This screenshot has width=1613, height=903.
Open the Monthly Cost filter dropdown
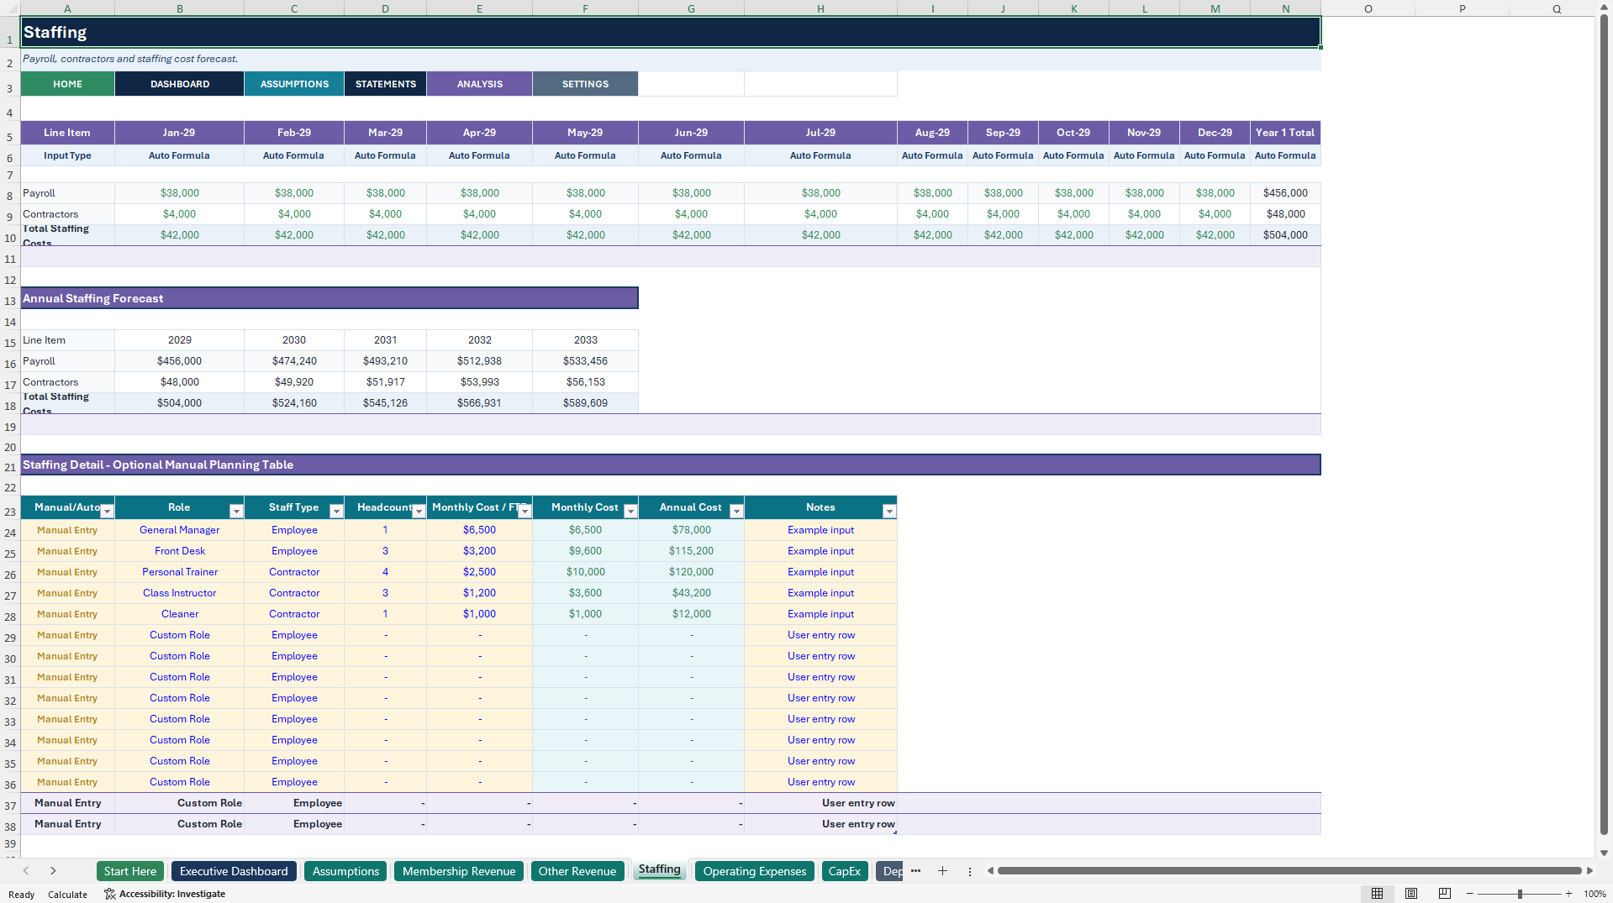tap(630, 512)
